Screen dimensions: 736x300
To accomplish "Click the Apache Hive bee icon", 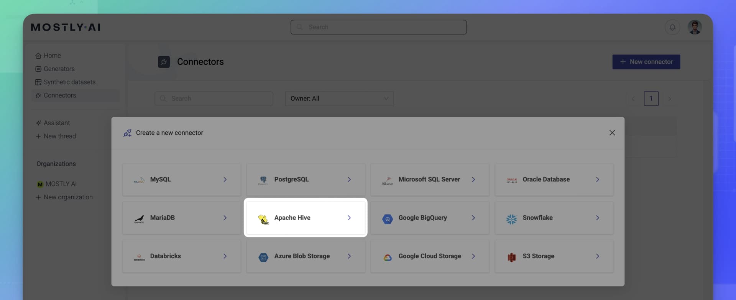I will tap(263, 219).
